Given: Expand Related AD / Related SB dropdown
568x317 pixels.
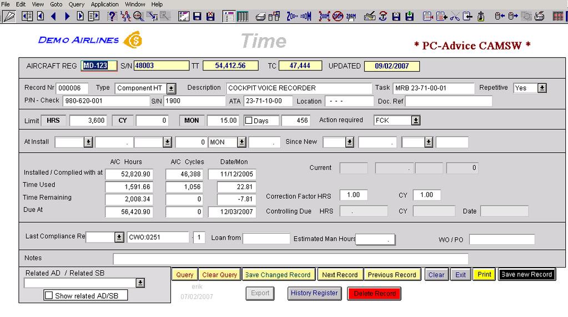Looking at the screenshot, I should (x=140, y=283).
